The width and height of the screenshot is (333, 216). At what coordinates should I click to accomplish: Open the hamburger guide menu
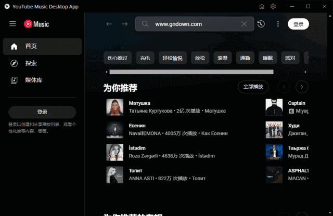pyautogui.click(x=13, y=24)
